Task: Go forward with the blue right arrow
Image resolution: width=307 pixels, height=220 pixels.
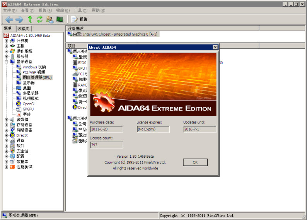Action: pos(19,19)
